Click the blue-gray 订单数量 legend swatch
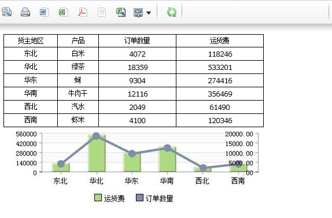Image resolution: width=332 pixels, height=218 pixels. pyautogui.click(x=139, y=197)
